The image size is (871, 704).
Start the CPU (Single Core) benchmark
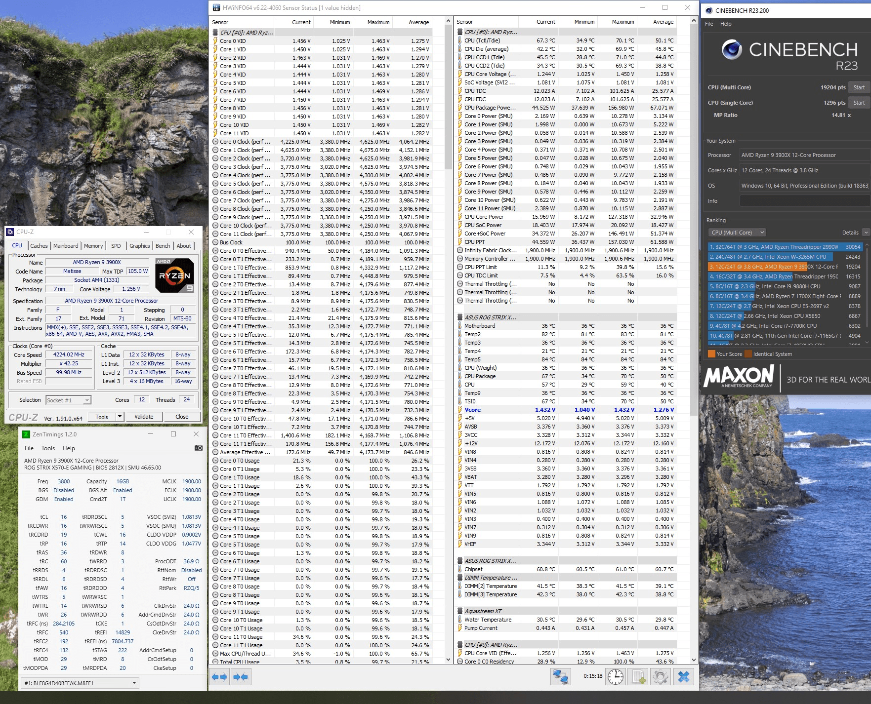tap(859, 103)
